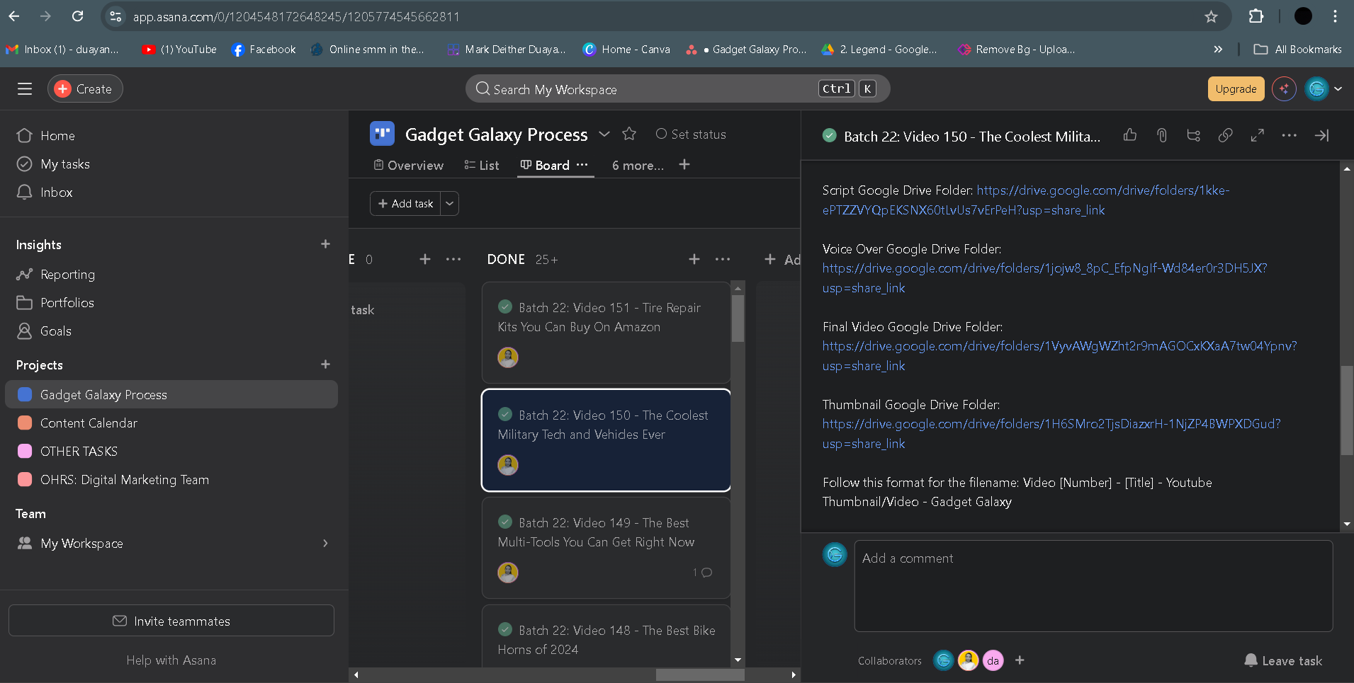Click the Upgrade button

[1236, 89]
